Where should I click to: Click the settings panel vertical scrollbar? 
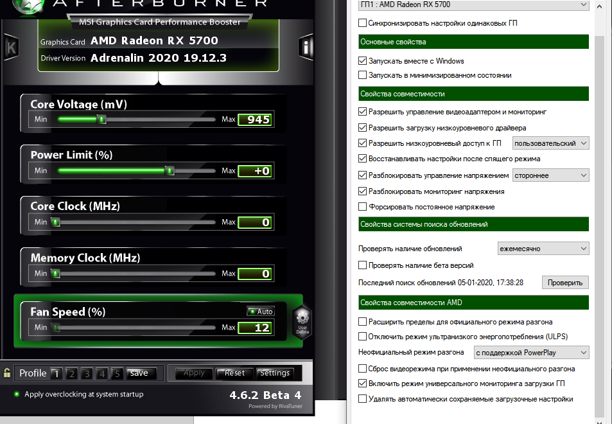click(600, 226)
